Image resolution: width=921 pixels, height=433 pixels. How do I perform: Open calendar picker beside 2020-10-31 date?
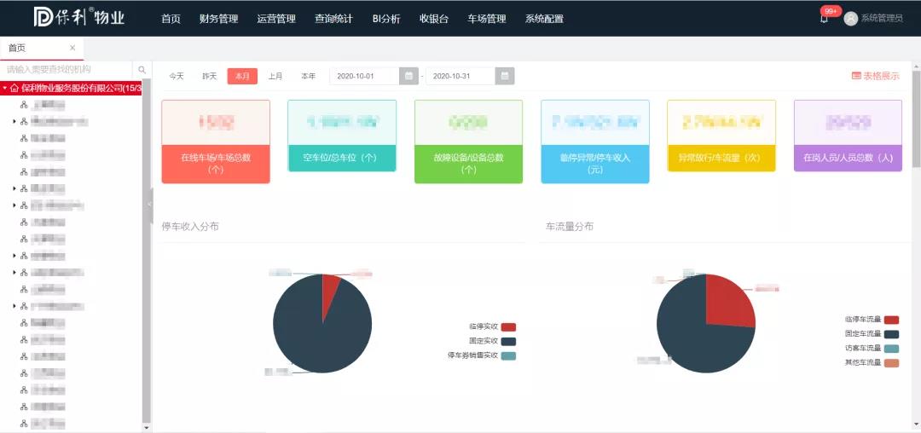(506, 76)
